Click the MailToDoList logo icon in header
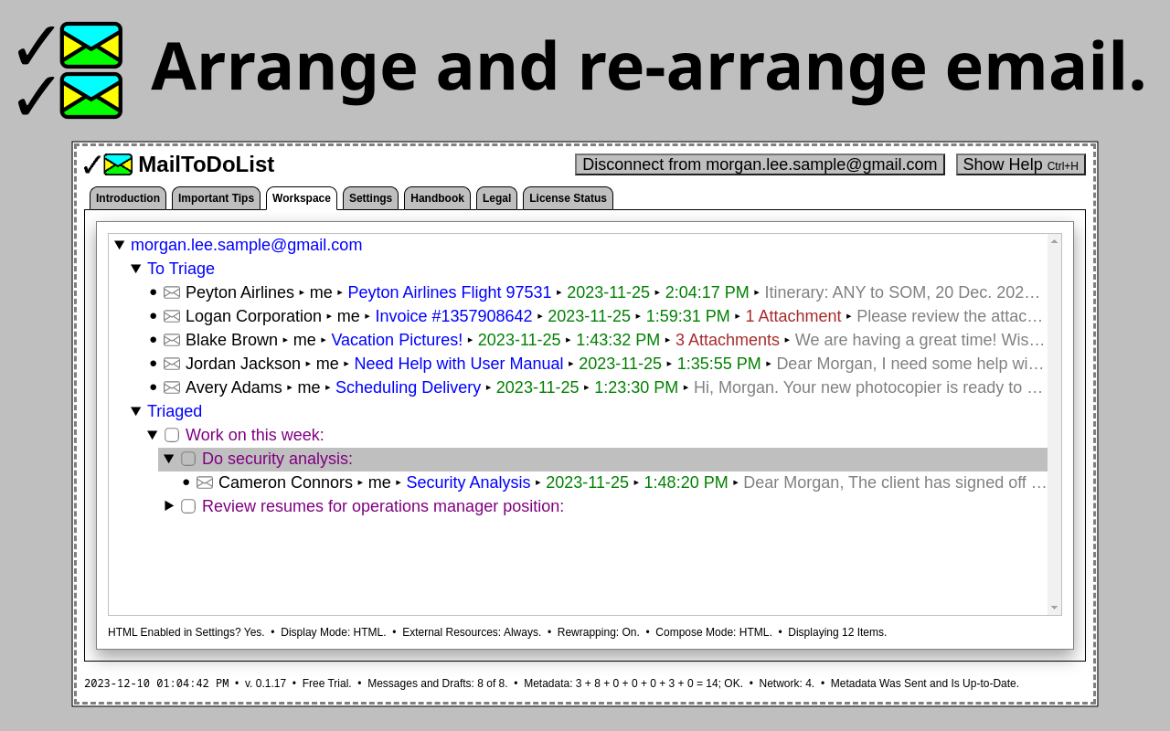This screenshot has height=731, width=1170. point(108,164)
